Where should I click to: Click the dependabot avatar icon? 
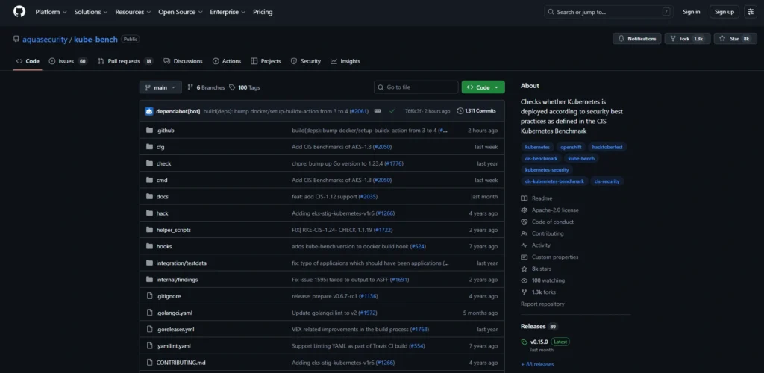pos(149,111)
